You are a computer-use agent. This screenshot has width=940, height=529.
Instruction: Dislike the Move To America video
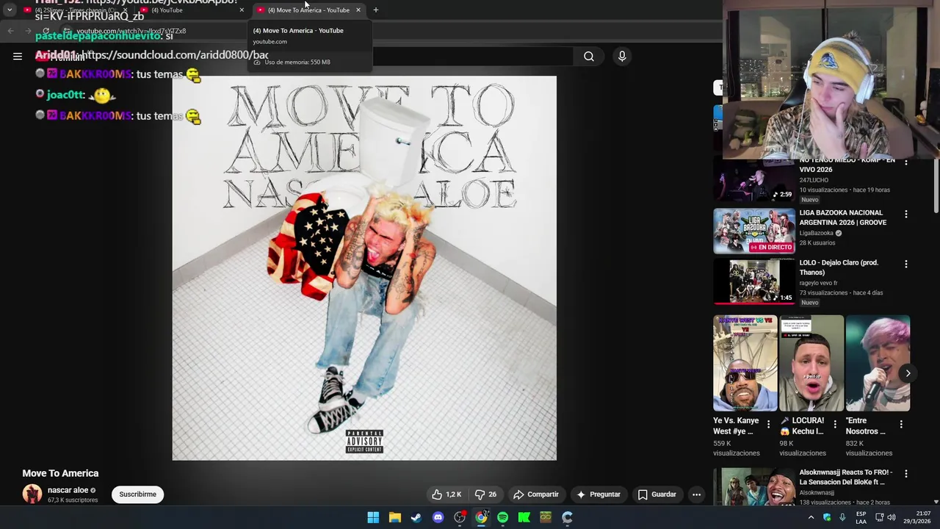486,494
